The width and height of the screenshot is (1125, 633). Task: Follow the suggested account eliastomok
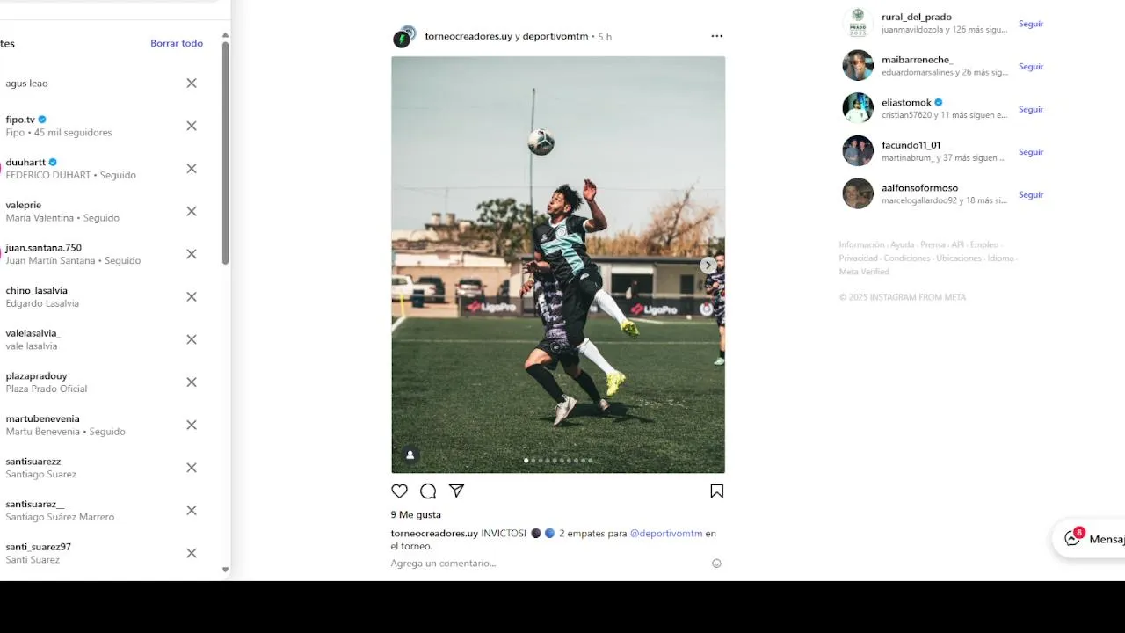tap(1031, 109)
